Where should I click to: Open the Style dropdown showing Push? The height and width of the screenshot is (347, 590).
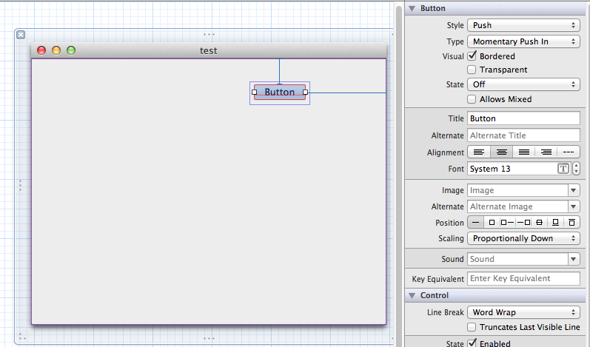523,25
